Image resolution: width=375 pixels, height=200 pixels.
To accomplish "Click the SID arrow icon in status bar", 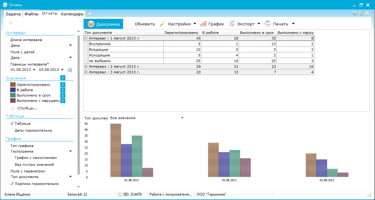I will [x=120, y=194].
